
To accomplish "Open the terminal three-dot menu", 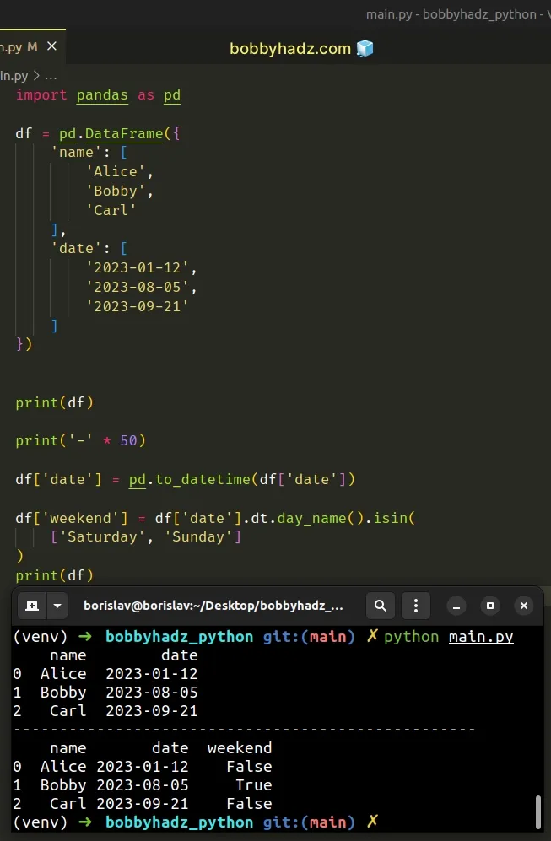I will [414, 606].
